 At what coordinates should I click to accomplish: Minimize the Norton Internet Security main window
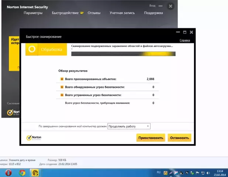160,6
